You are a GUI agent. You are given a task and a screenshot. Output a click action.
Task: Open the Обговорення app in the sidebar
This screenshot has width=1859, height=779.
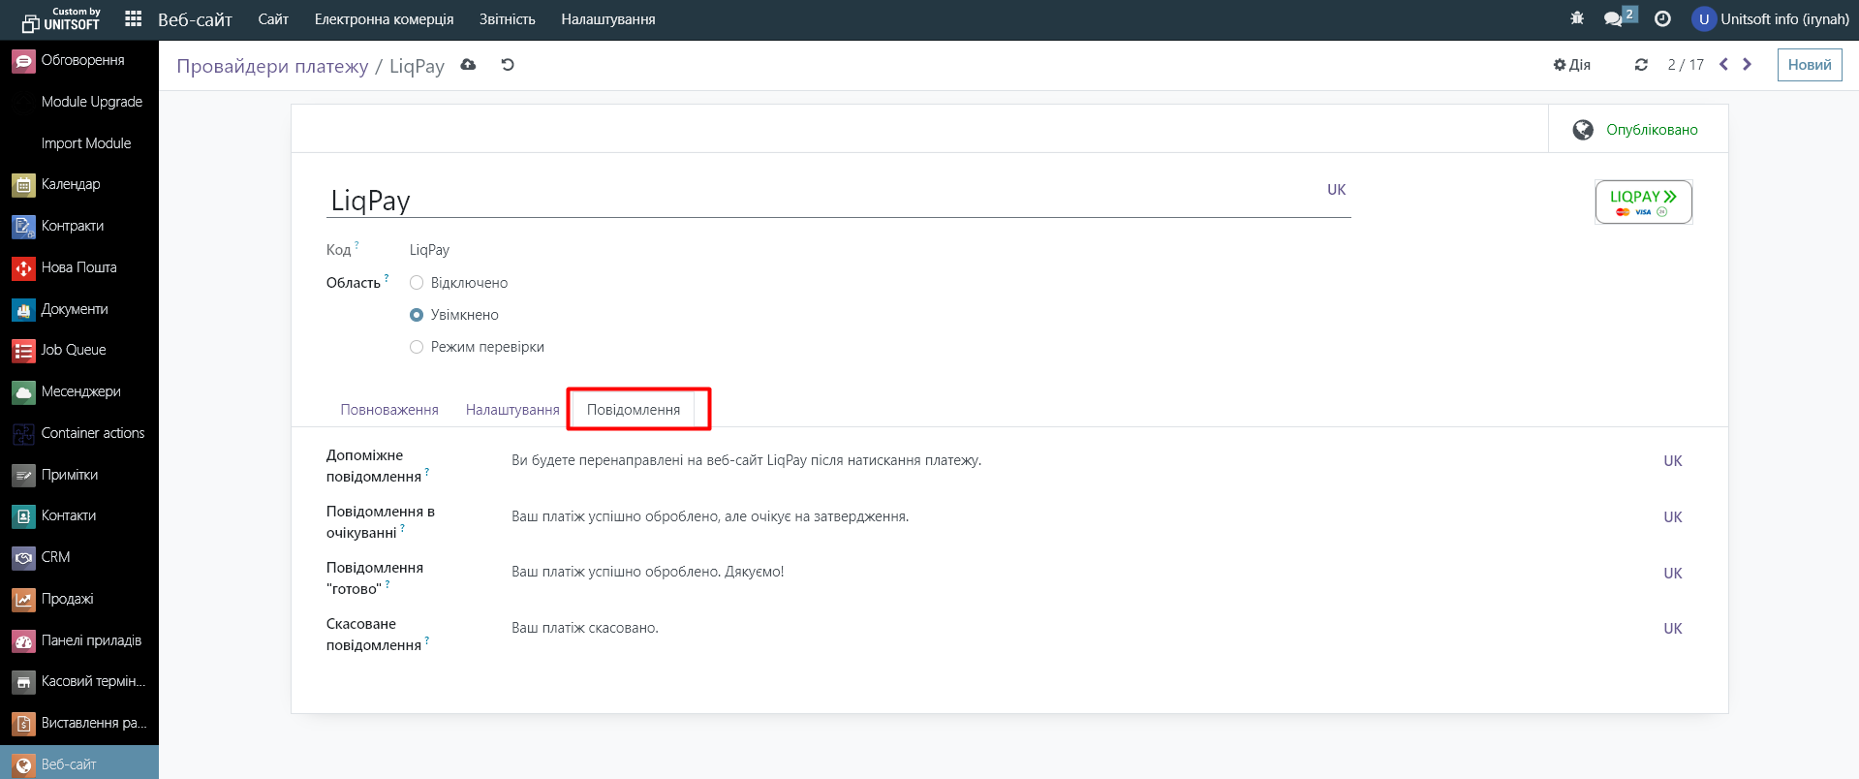(x=79, y=60)
